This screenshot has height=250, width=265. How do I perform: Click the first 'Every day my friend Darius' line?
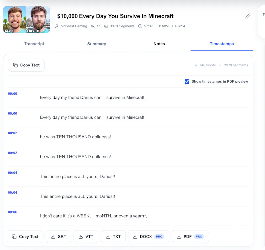click(x=93, y=97)
